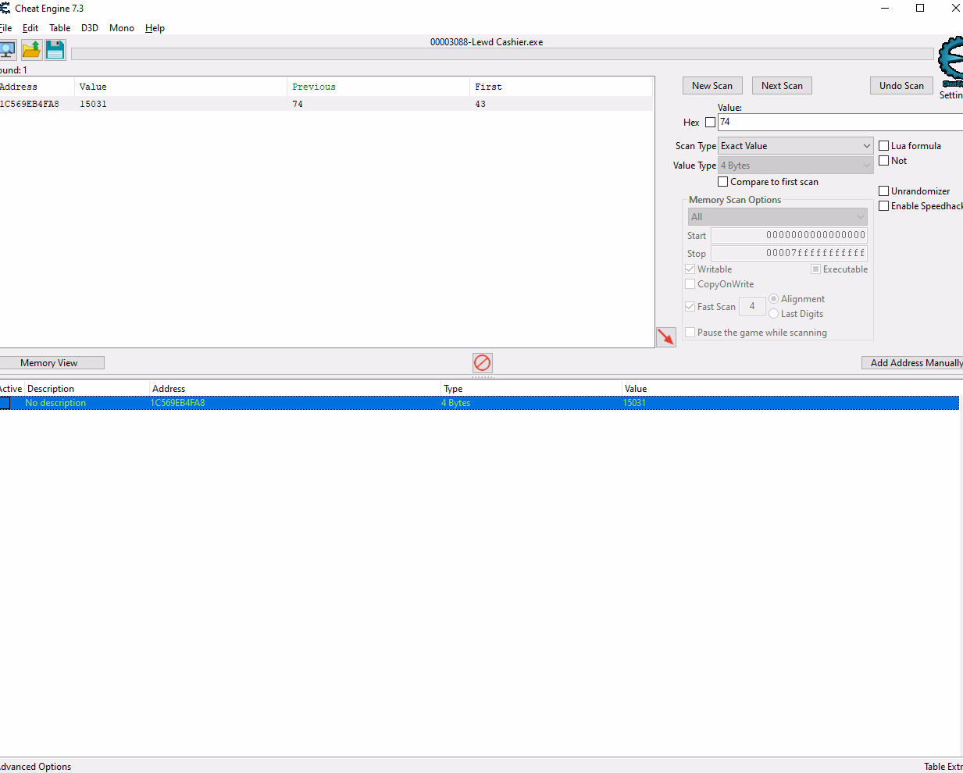The width and height of the screenshot is (963, 773).
Task: Open the Scan Type dropdown
Action: [795, 146]
